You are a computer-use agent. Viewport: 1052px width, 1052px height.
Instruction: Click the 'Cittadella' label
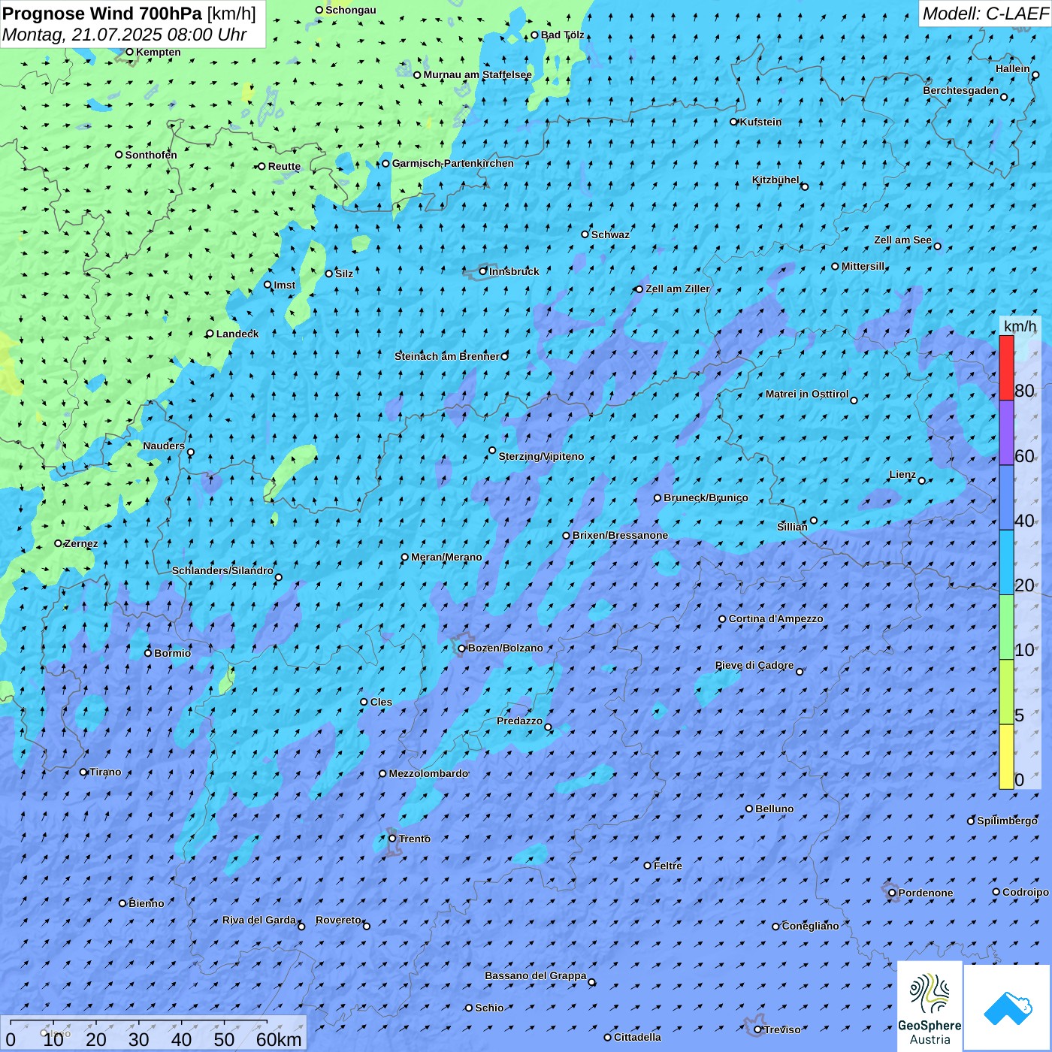click(638, 1037)
